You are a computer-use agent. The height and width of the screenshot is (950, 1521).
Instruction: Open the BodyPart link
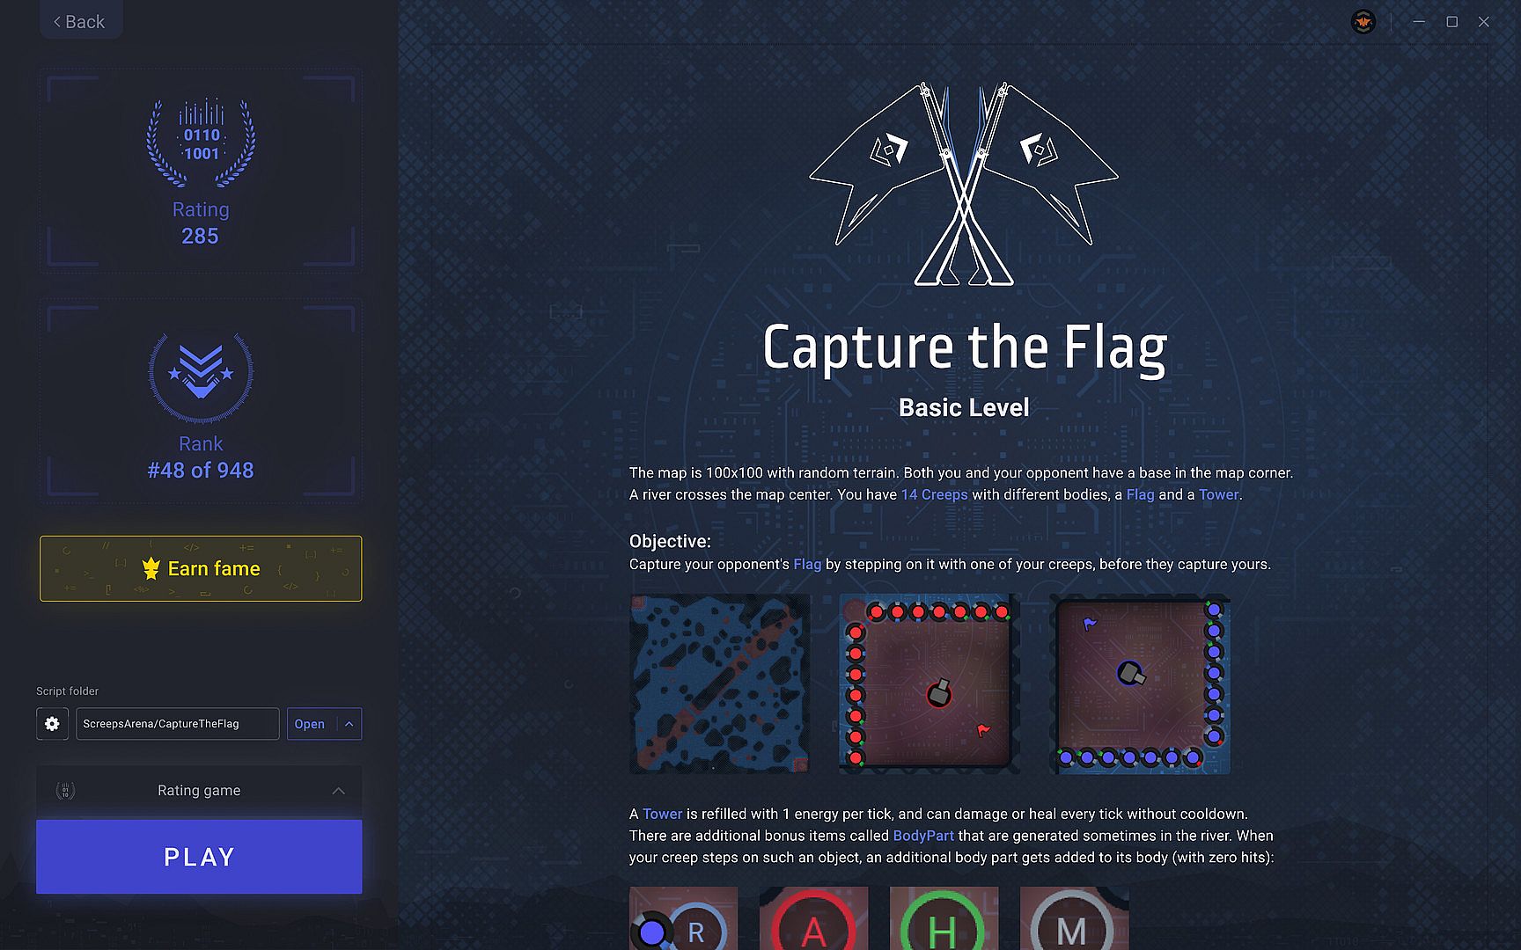923,836
